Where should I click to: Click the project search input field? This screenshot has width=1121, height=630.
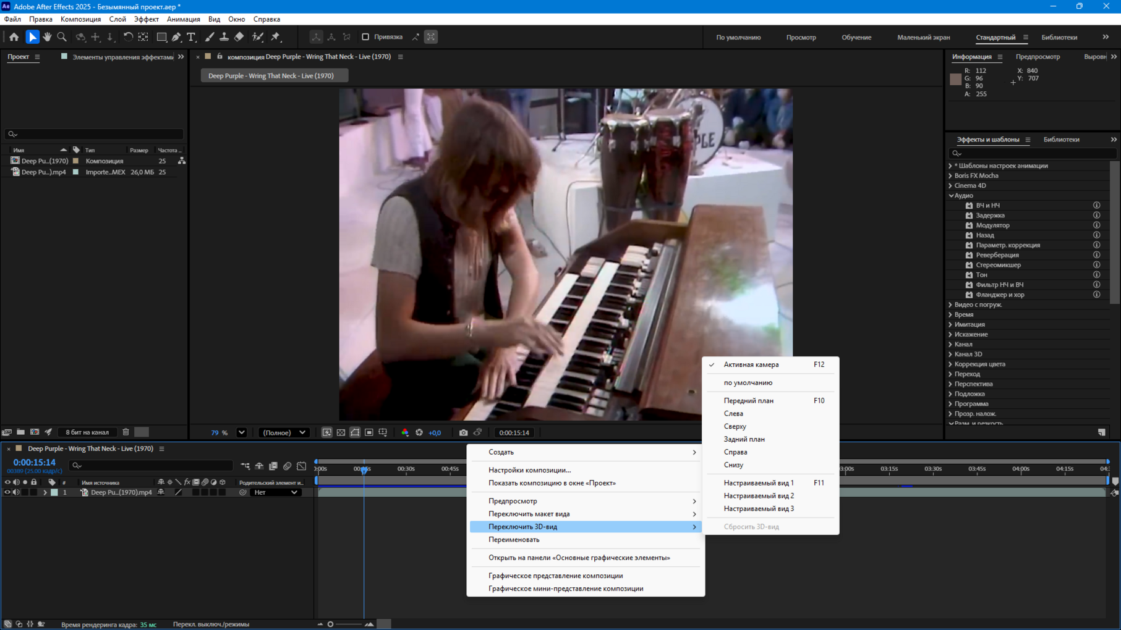tap(96, 134)
